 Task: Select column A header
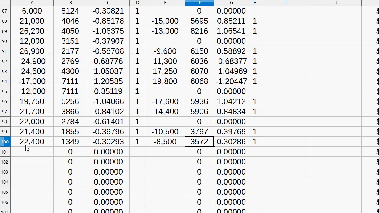click(x=32, y=3)
